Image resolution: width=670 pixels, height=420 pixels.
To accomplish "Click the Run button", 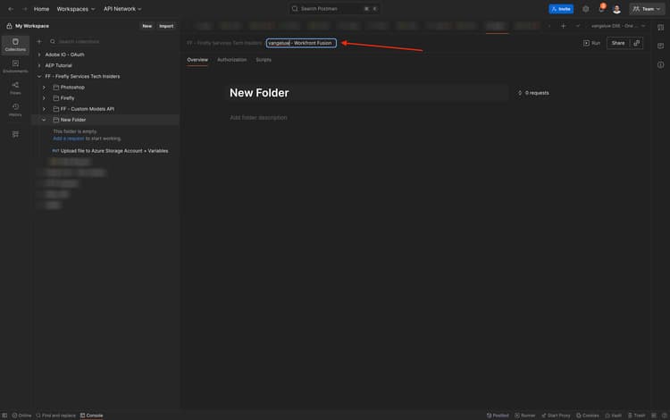I will (591, 43).
